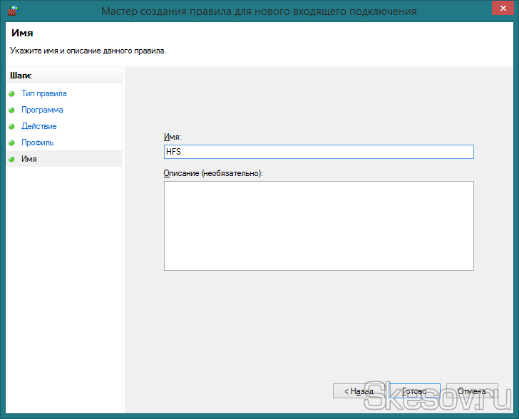Click the green bullet beside Программа
The height and width of the screenshot is (419, 519).
[11, 110]
